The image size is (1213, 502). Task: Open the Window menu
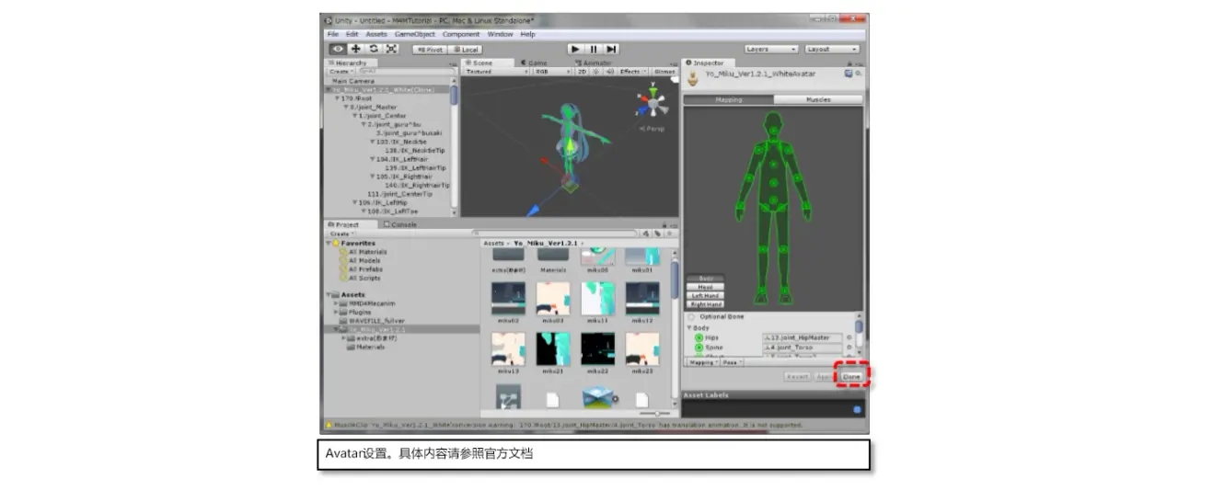point(500,34)
